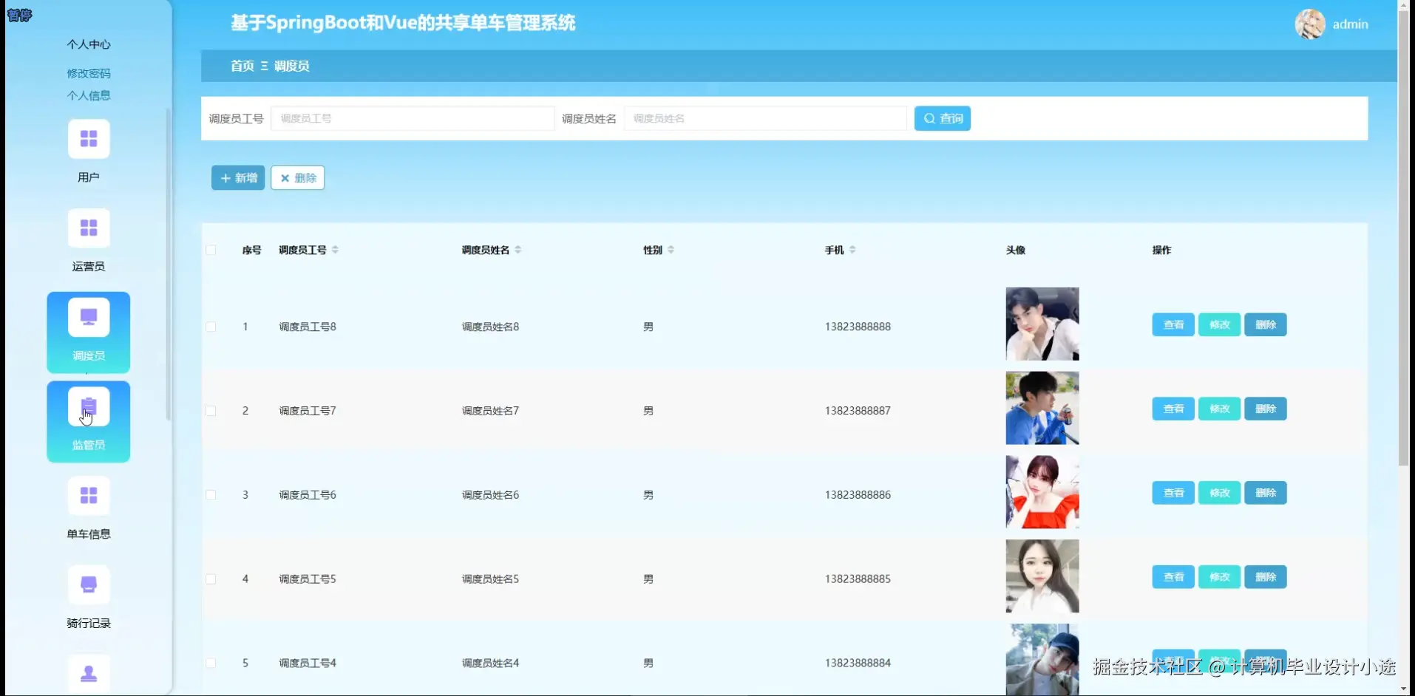Click phone number 13823888886
The width and height of the screenshot is (1415, 696).
(x=858, y=495)
